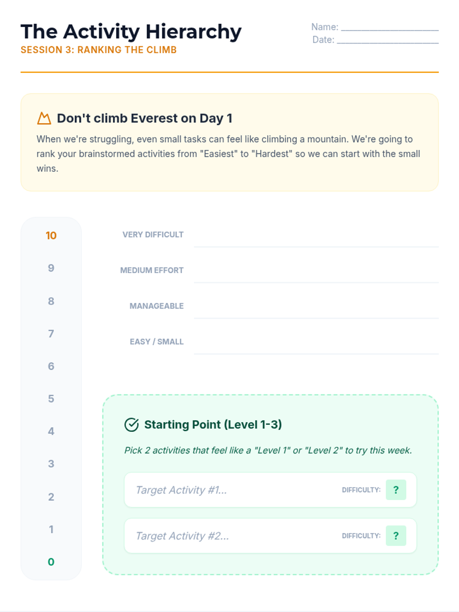Click difficulty question mark for Target Activity #2
The image size is (459, 612).
click(x=396, y=536)
